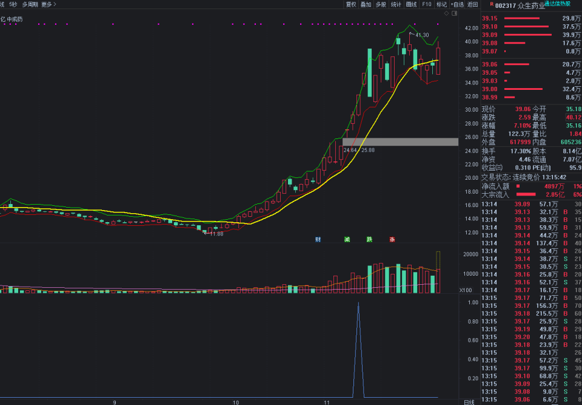Select the buy order at 38.99
This screenshot has width=582, height=405.
[x=531, y=97]
